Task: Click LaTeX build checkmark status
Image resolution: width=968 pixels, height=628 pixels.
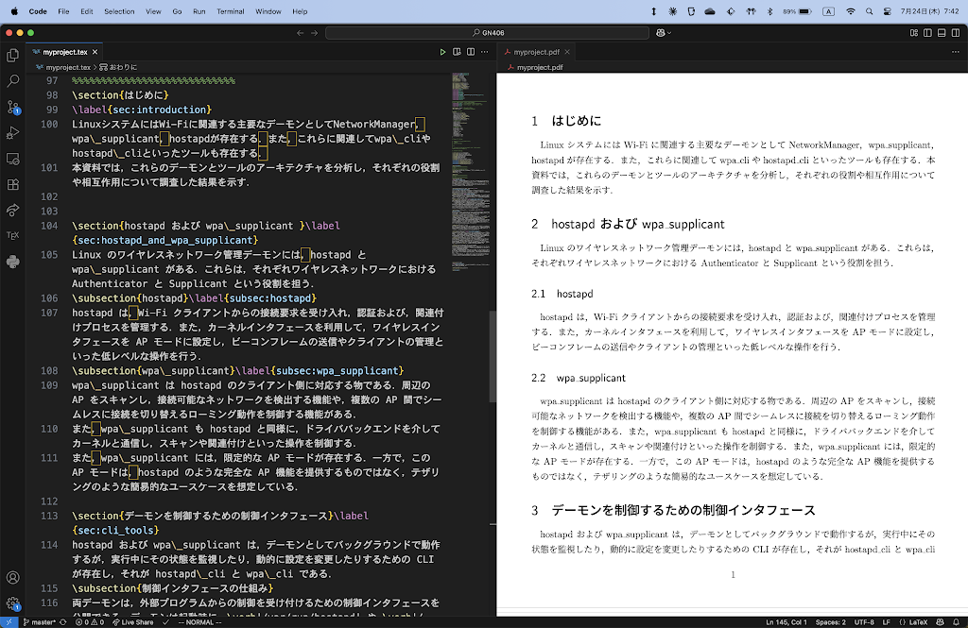Action: point(165,621)
